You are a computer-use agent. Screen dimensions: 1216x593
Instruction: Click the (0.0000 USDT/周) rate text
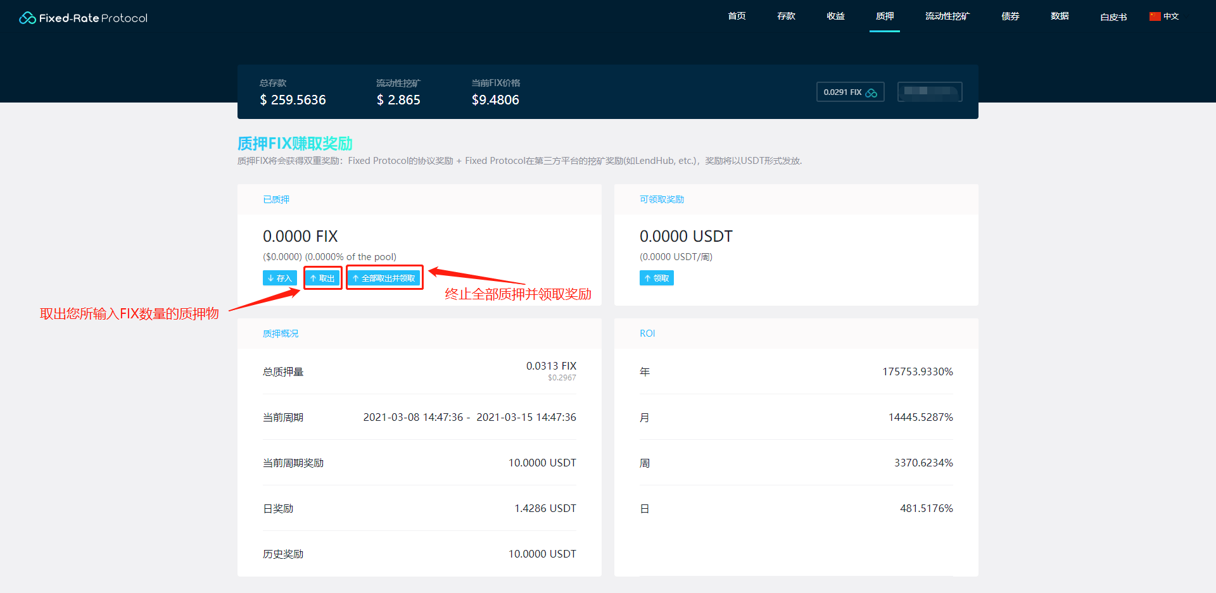pyautogui.click(x=676, y=257)
